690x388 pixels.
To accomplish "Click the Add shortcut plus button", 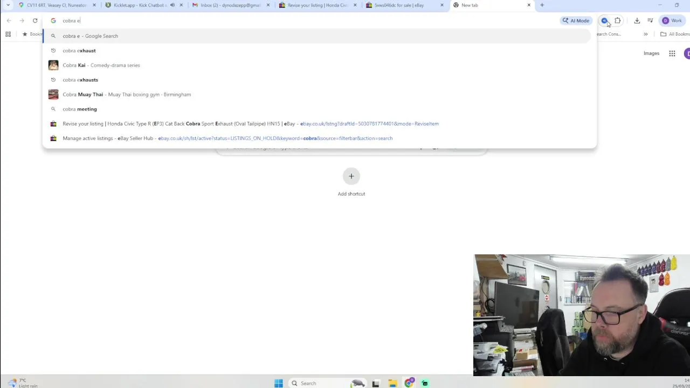I will [351, 176].
